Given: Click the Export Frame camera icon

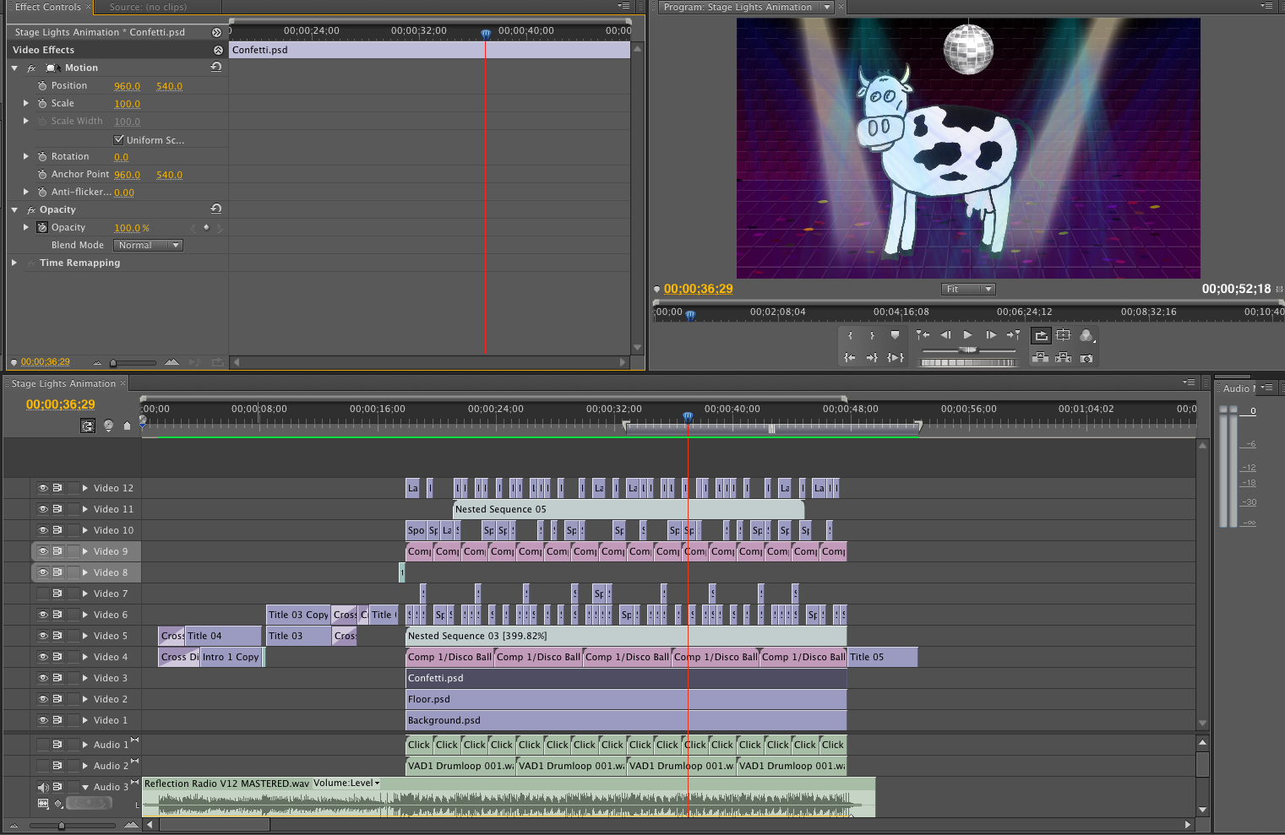Looking at the screenshot, I should [1086, 358].
